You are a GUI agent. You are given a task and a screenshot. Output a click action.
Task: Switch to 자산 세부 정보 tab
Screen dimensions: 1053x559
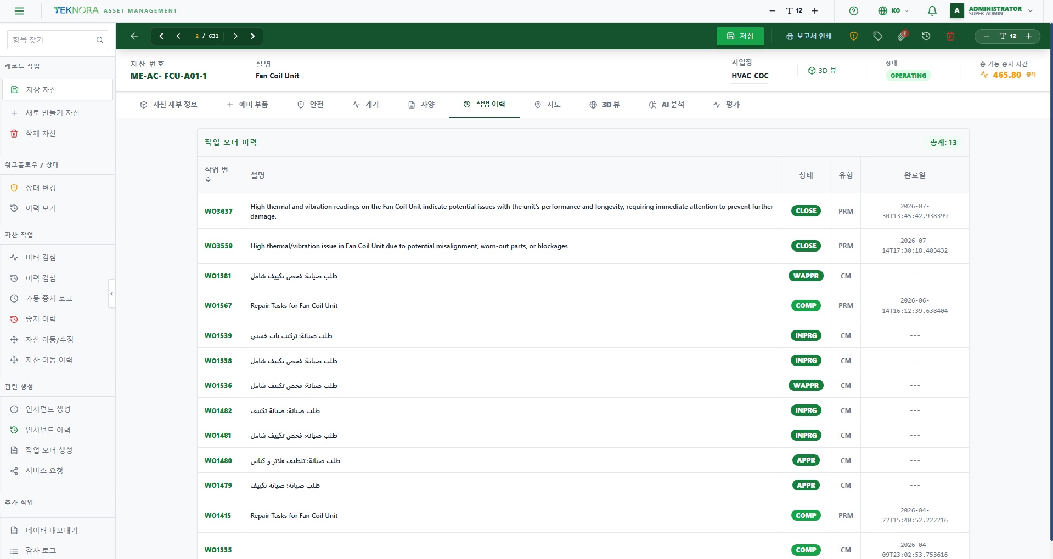click(x=168, y=105)
